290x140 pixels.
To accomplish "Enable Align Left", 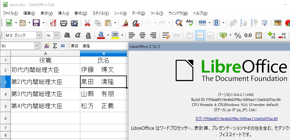I will pos(132,35).
